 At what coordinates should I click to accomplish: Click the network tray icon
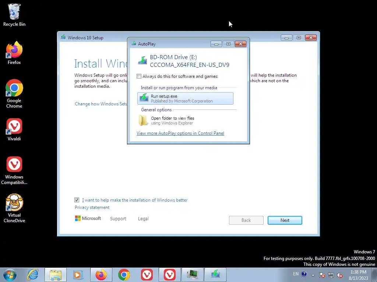pos(331,275)
